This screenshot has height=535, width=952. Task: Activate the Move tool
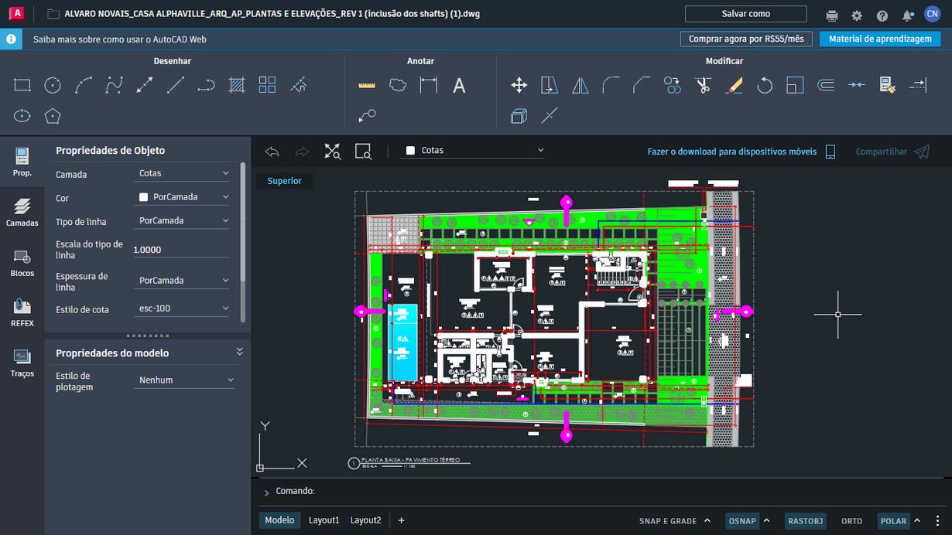point(519,86)
